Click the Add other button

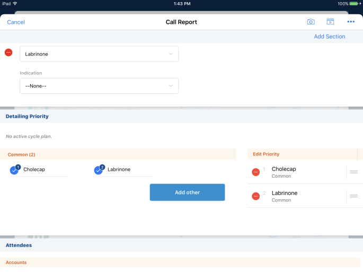187,192
